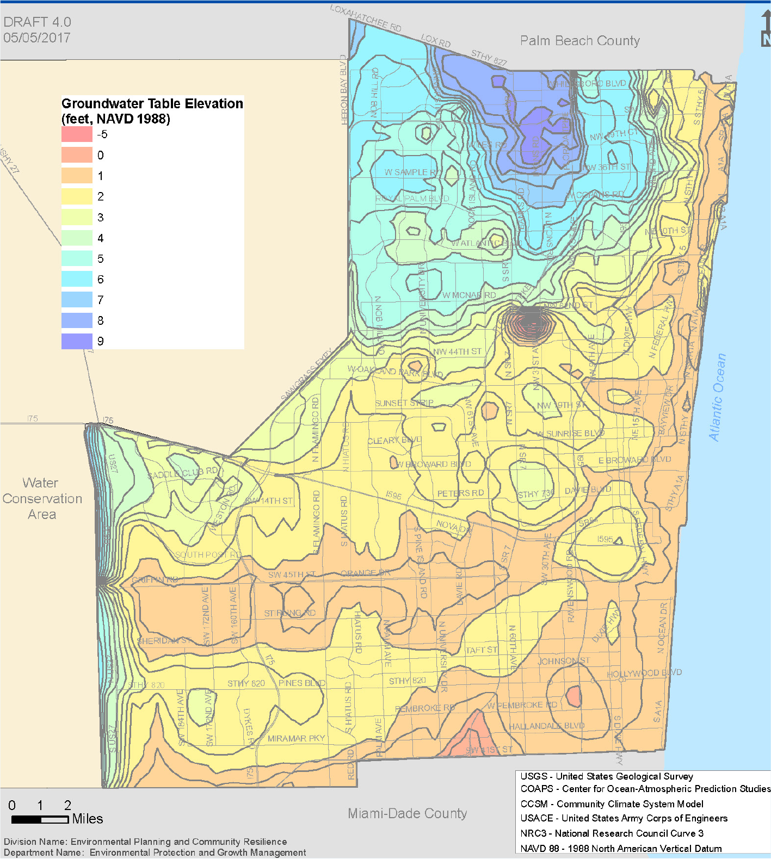Click the 'Division Name' footer text
The image size is (771, 859).
pyautogui.click(x=145, y=842)
